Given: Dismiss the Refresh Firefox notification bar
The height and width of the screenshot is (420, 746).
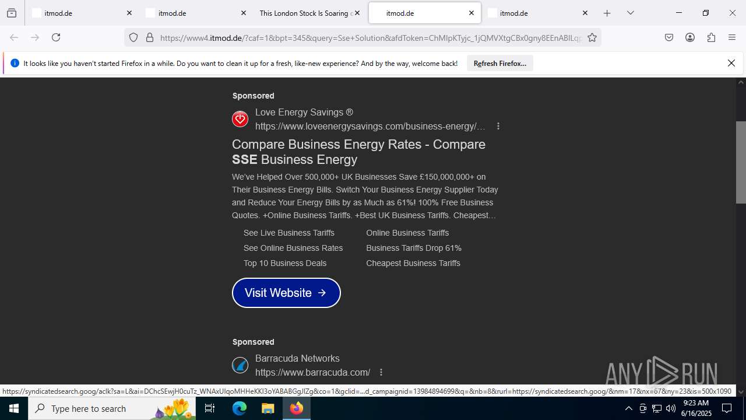Looking at the screenshot, I should point(731,63).
